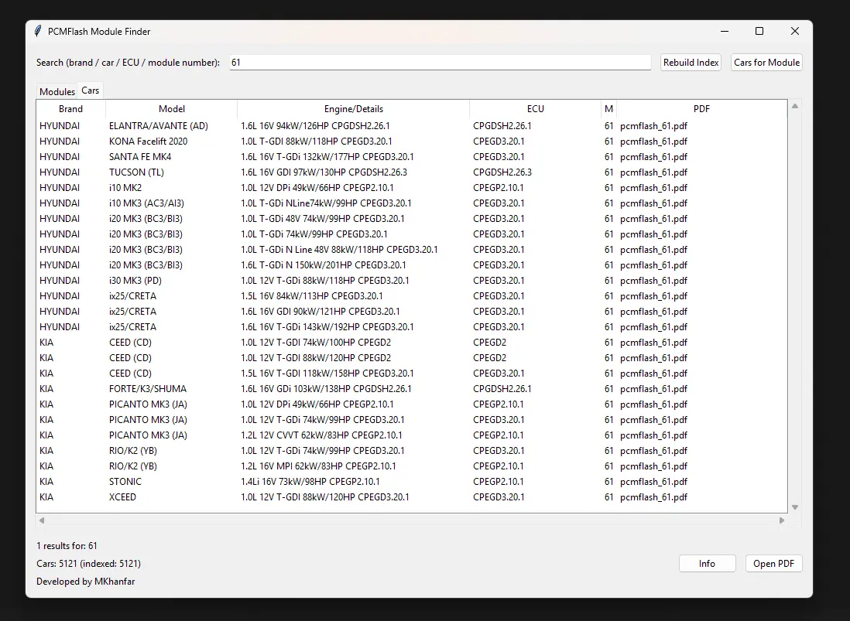The width and height of the screenshot is (850, 621).
Task: Select the HYUNDAI TUCSON (TL) row
Action: [232, 172]
